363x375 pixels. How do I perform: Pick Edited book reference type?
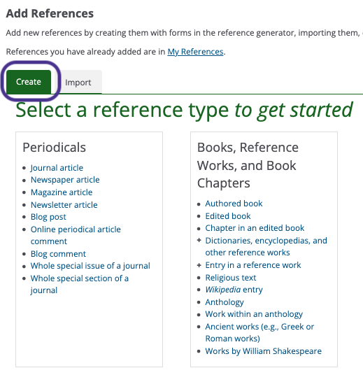[228, 216]
